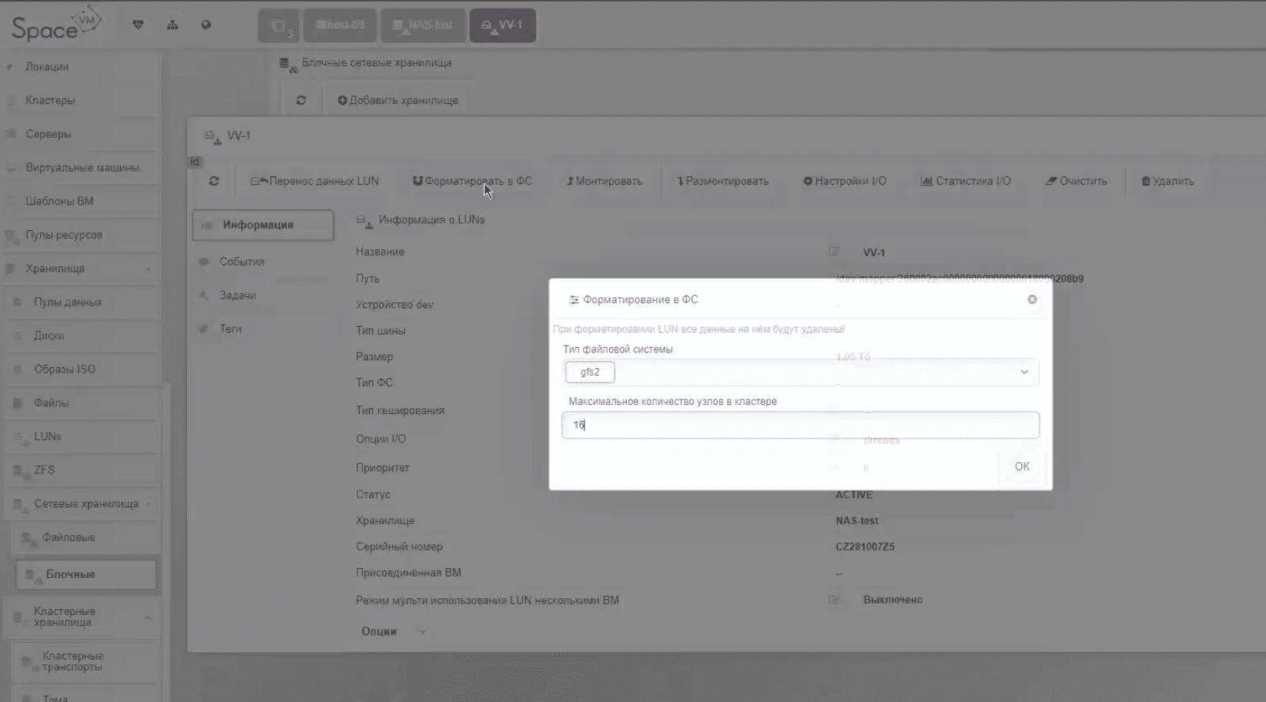Expand the Опции section
The width and height of the screenshot is (1266, 702).
393,631
